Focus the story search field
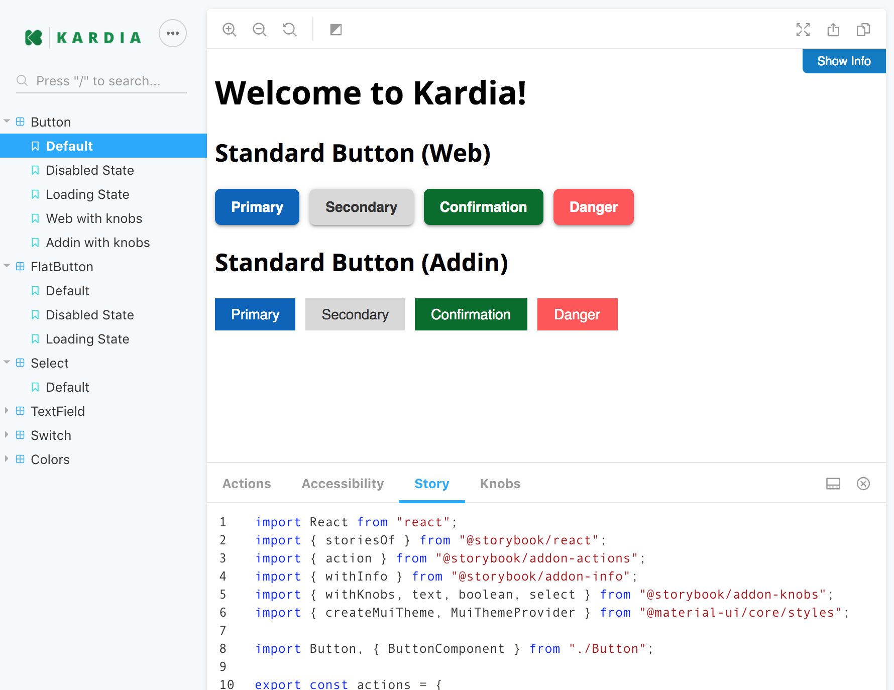The height and width of the screenshot is (690, 894). tap(101, 81)
